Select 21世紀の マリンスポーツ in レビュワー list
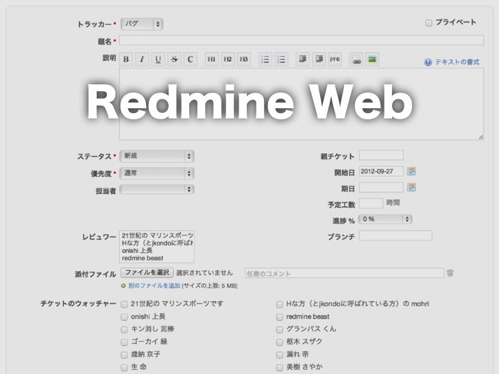The image size is (499, 374). (x=157, y=236)
